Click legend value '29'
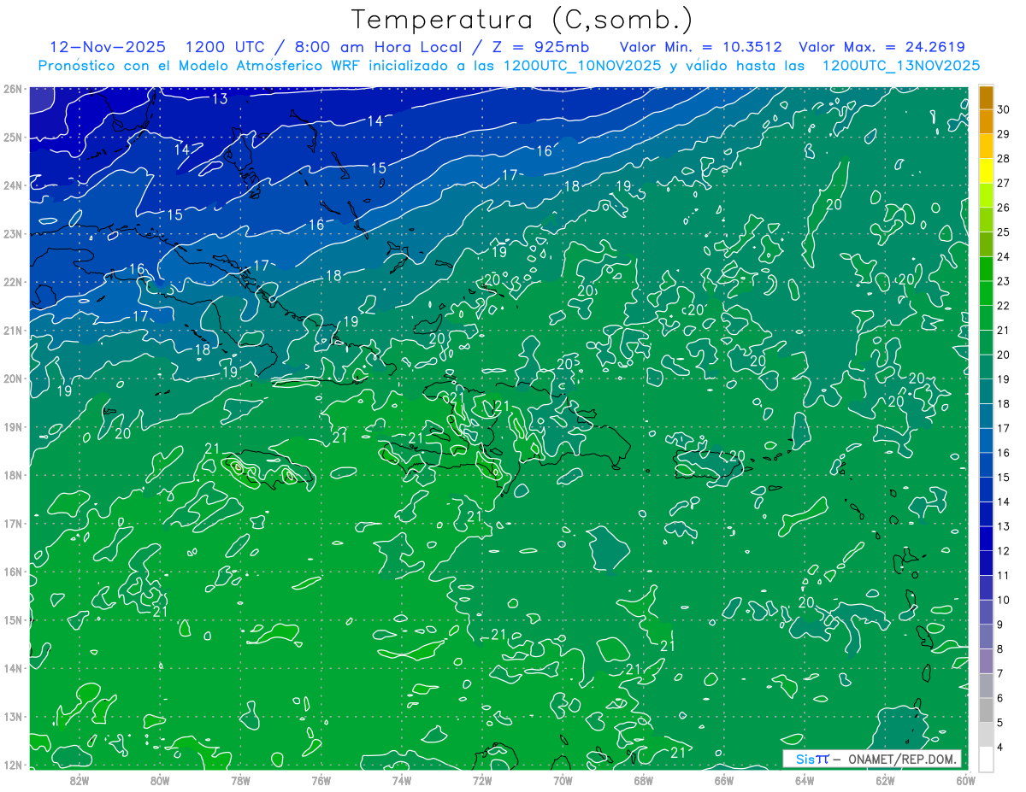The height and width of the screenshot is (792, 1026). tap(1003, 134)
